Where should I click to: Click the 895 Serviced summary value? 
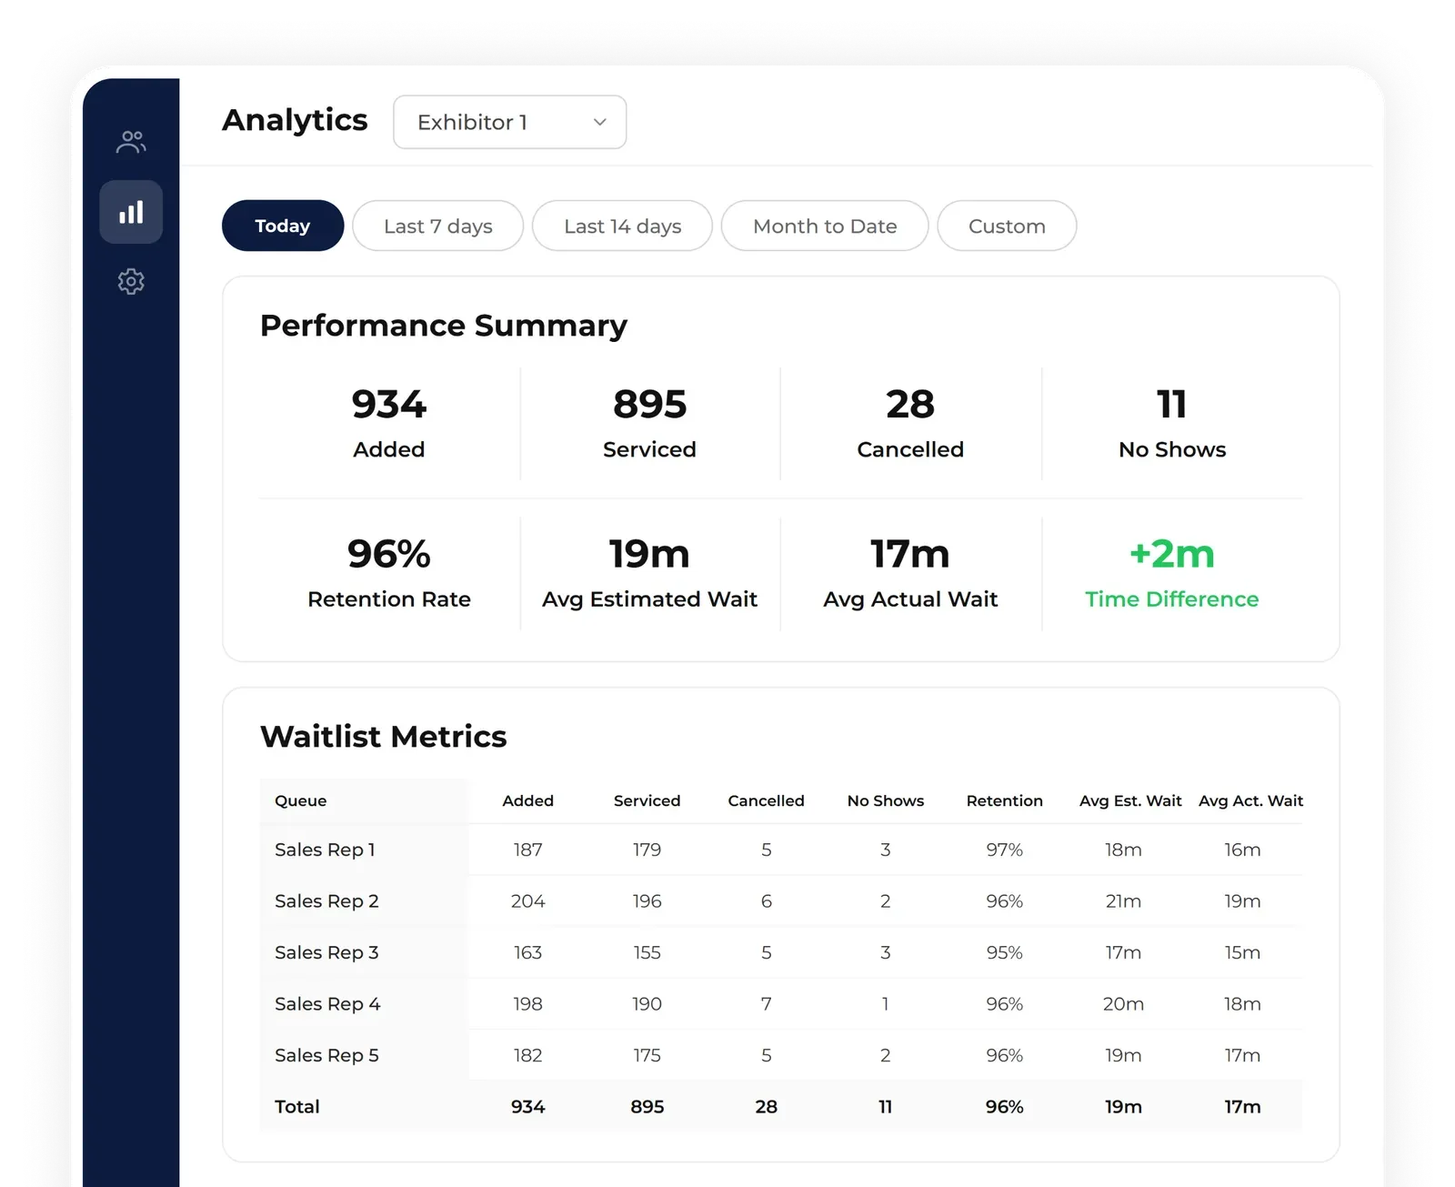[650, 404]
